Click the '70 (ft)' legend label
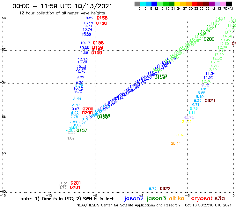 point(228,9)
